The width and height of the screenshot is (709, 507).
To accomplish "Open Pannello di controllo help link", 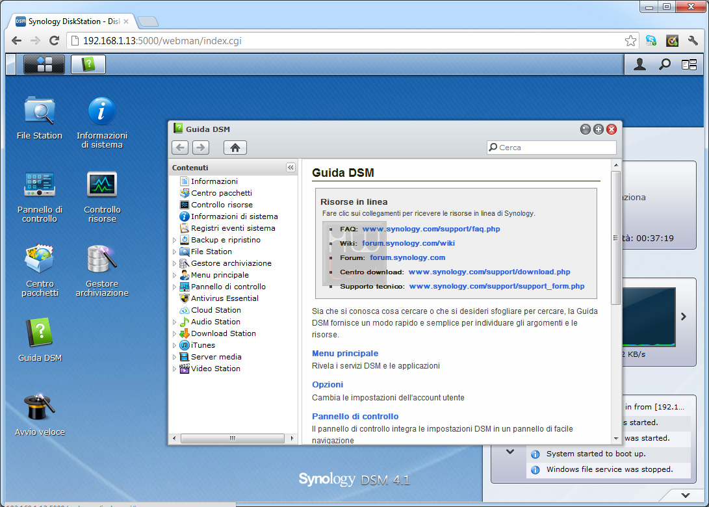I will (x=355, y=416).
